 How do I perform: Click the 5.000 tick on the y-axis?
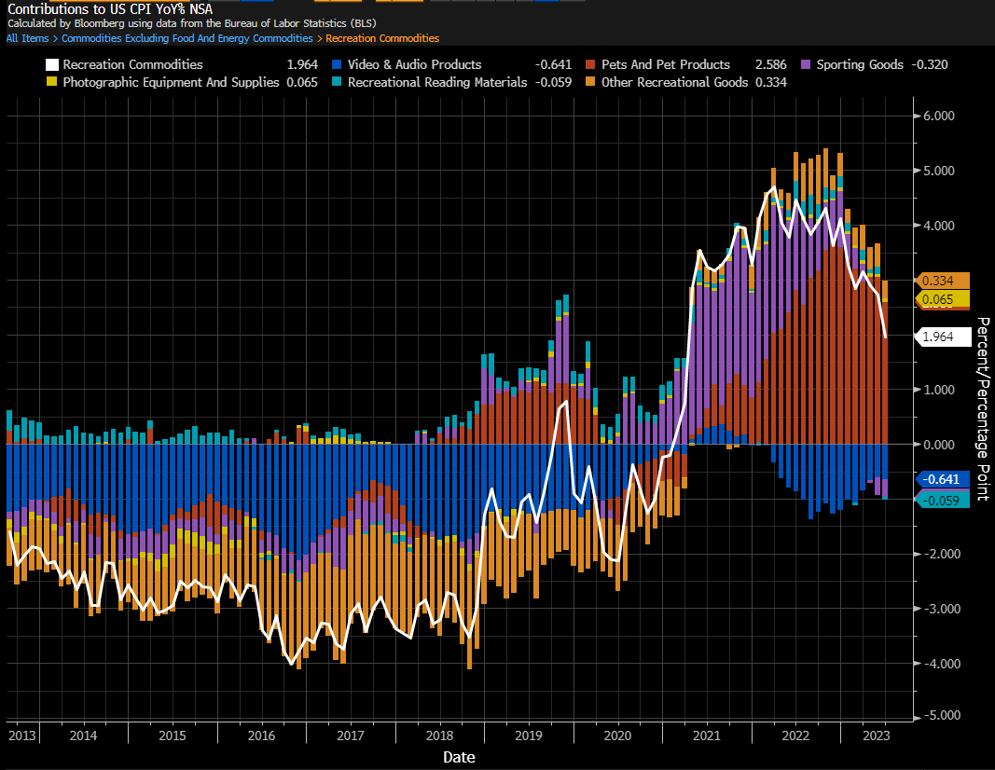click(x=938, y=171)
